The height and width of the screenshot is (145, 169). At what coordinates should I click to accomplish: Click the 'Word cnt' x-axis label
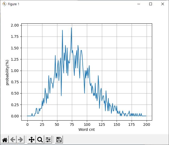click(87, 130)
